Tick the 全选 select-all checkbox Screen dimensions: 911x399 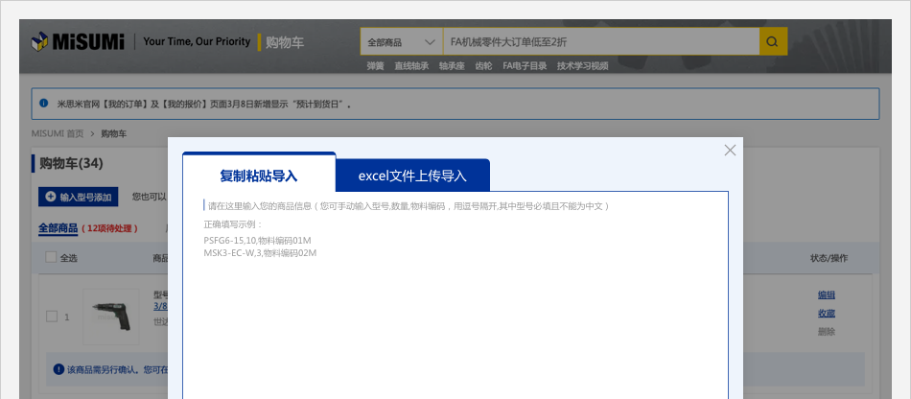(x=50, y=257)
